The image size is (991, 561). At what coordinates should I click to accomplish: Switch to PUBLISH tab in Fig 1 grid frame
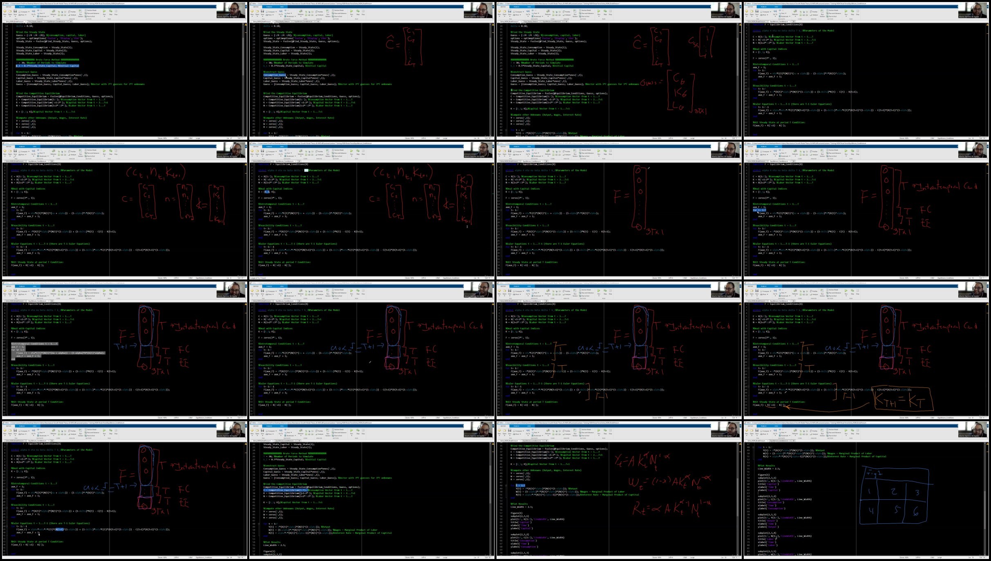pos(763,426)
